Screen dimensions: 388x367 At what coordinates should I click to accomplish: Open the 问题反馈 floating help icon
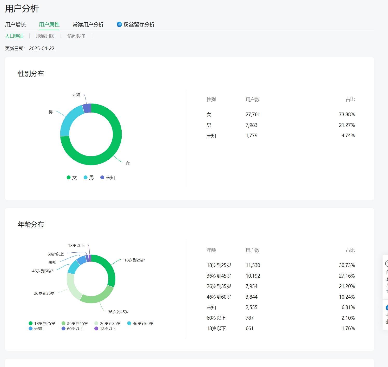pos(386,264)
